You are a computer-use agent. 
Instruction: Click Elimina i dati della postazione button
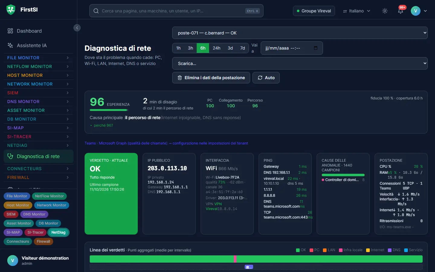pos(211,78)
